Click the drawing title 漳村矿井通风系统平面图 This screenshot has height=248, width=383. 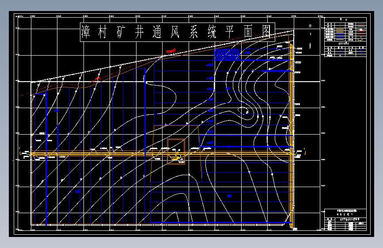[178, 32]
